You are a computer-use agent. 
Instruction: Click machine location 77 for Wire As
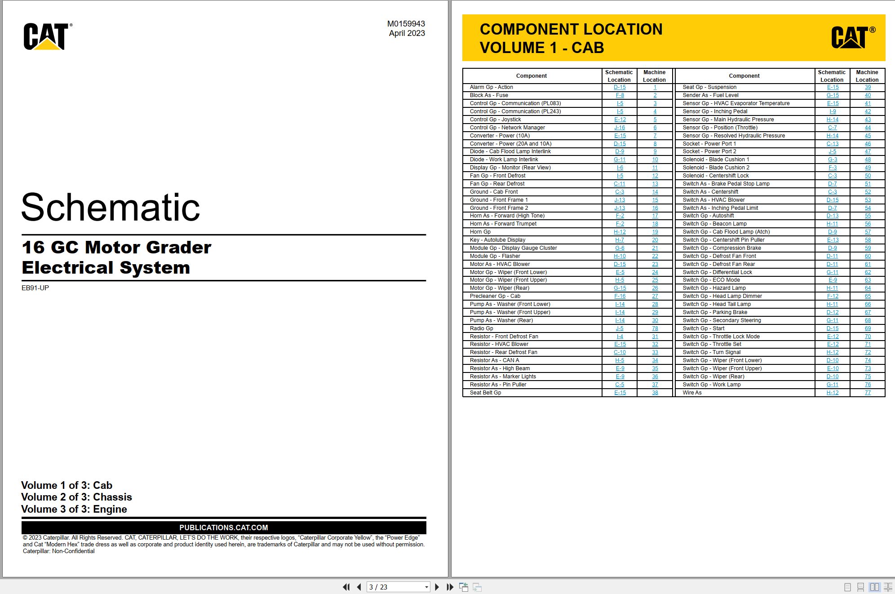[868, 393]
